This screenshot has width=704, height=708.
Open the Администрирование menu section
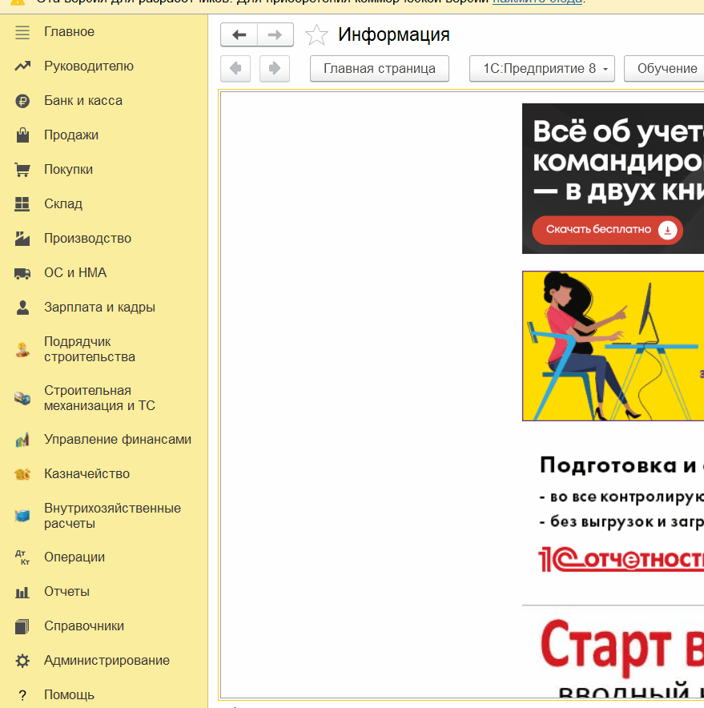107,661
